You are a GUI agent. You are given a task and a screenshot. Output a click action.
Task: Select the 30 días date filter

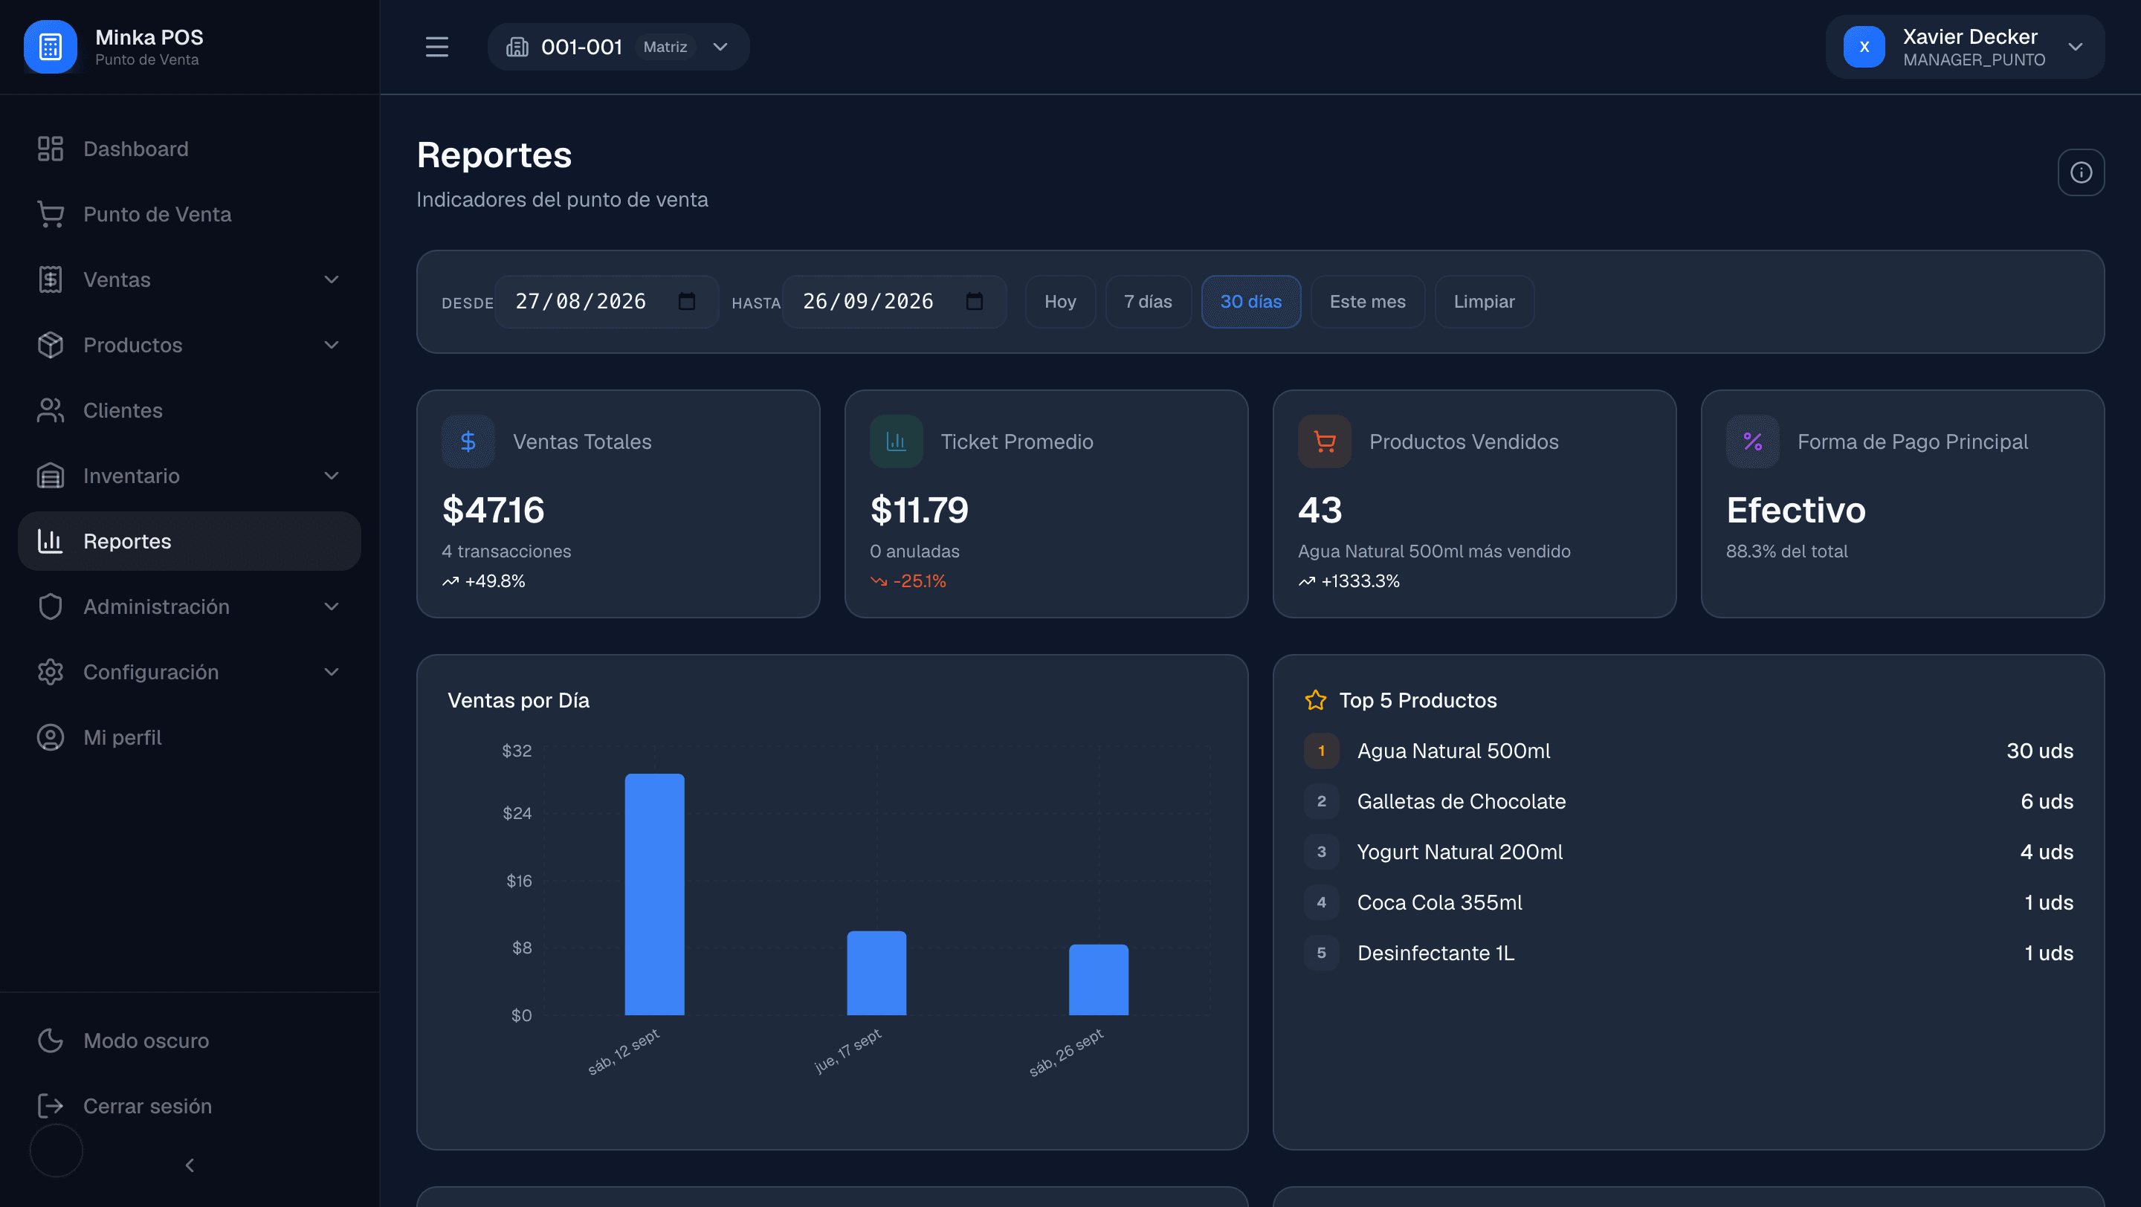(x=1251, y=302)
